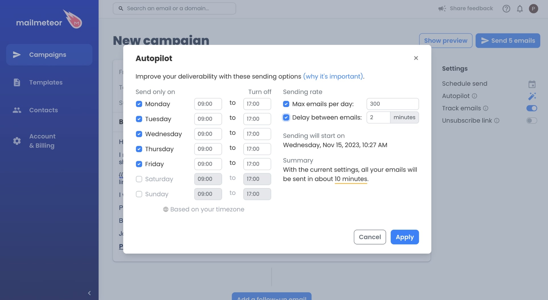Open the profile avatar P
The image size is (548, 300).
(x=533, y=9)
